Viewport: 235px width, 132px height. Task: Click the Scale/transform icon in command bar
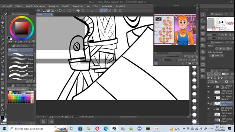point(82,11)
